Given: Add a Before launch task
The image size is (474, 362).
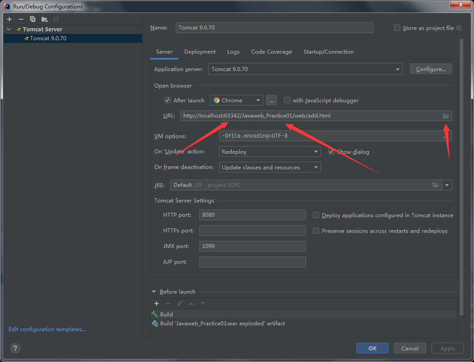Looking at the screenshot, I should (157, 303).
